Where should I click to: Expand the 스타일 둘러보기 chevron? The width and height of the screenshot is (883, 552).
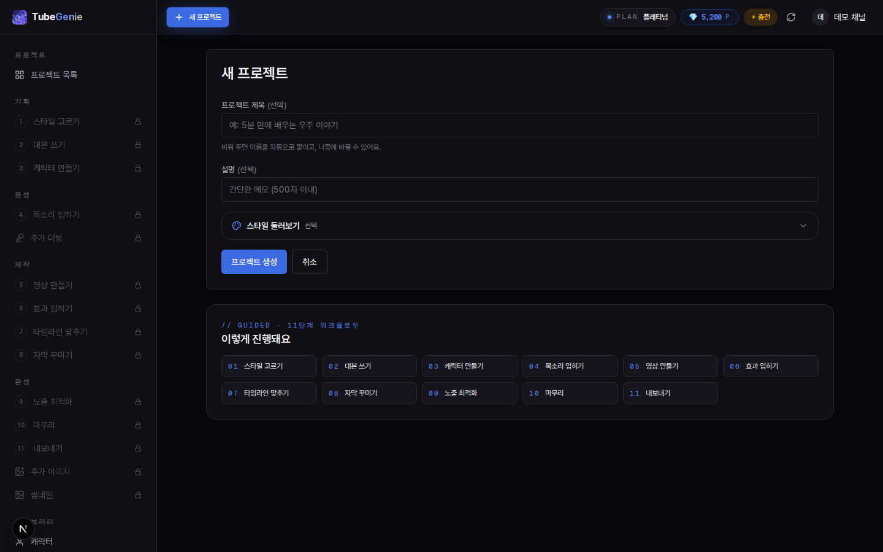point(803,226)
